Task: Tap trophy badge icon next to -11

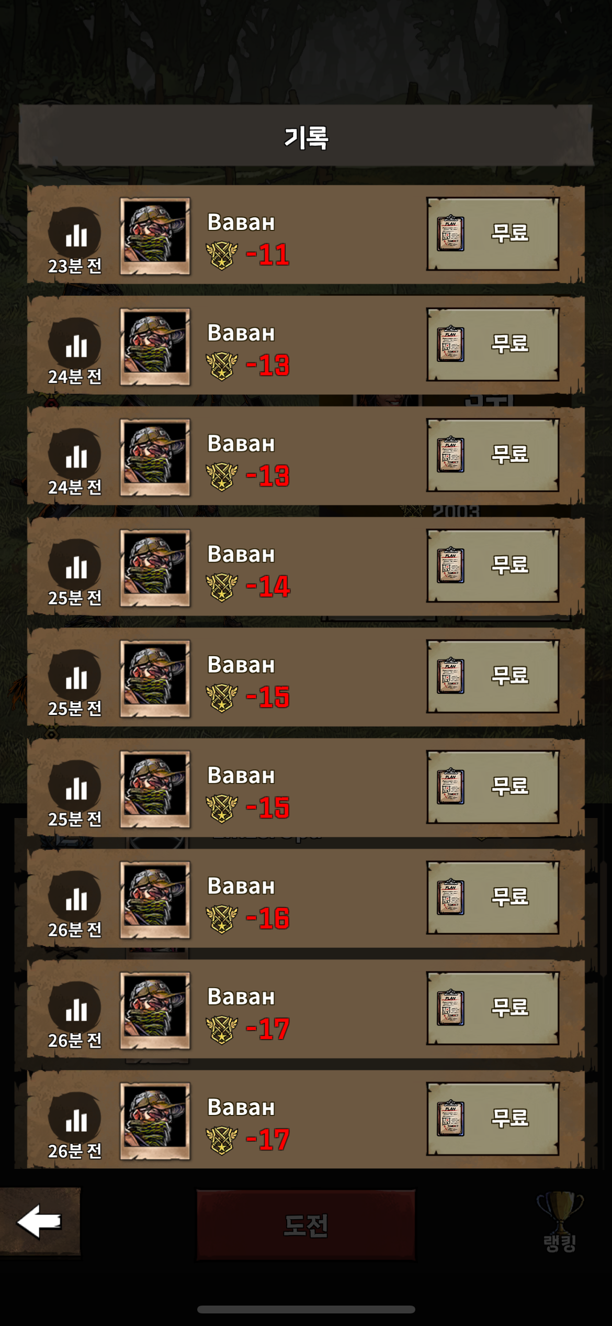Action: pos(222,255)
